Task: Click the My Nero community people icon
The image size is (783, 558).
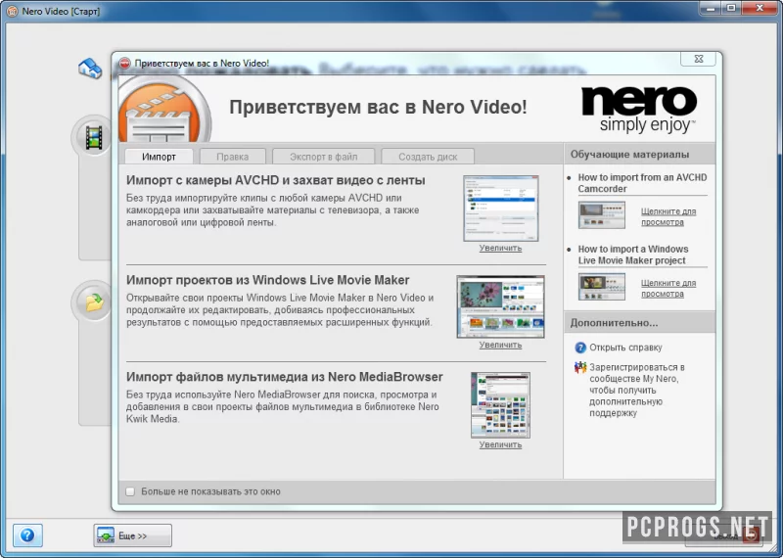Action: [x=580, y=368]
